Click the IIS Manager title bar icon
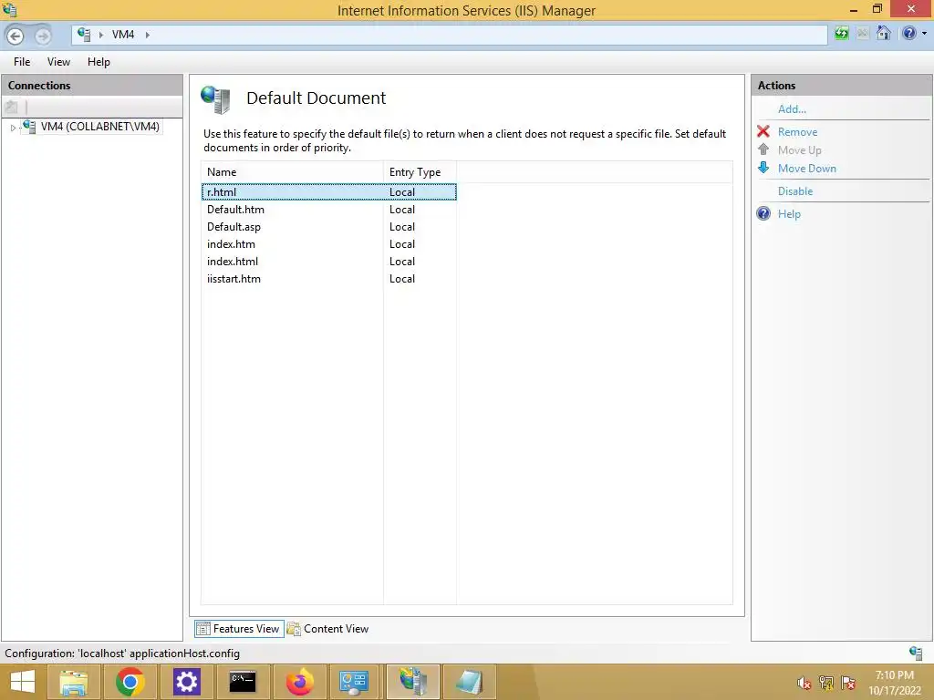 pos(9,9)
